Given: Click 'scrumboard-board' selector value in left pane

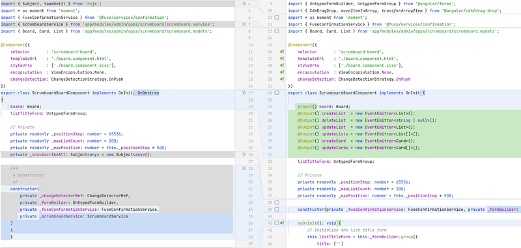Looking at the screenshot, I should [x=74, y=52].
